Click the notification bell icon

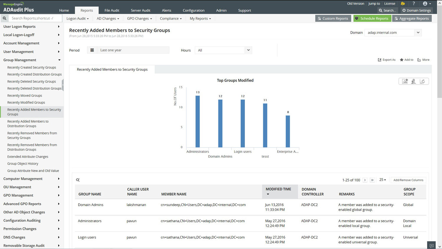coord(403,4)
